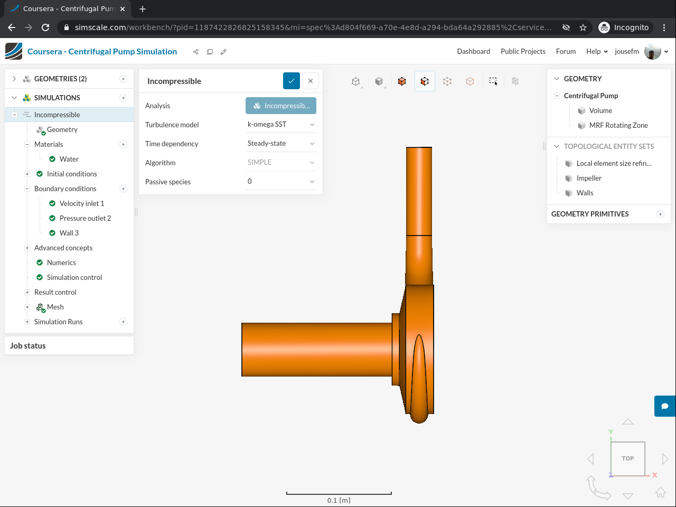This screenshot has width=676, height=507.
Task: Add a new boundary condition with the plus icon
Action: (123, 189)
